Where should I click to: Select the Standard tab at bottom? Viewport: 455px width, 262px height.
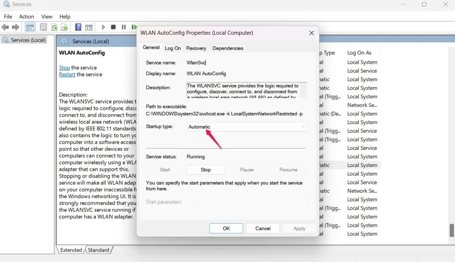[98, 250]
